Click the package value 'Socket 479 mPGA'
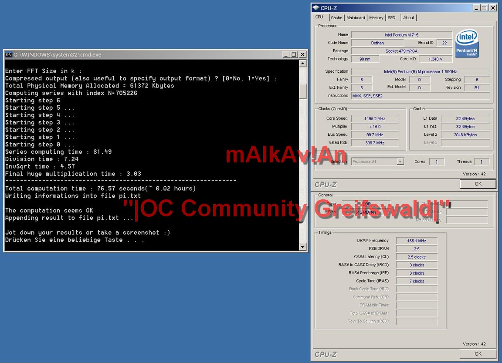The width and height of the screenshot is (502, 363). (401, 51)
